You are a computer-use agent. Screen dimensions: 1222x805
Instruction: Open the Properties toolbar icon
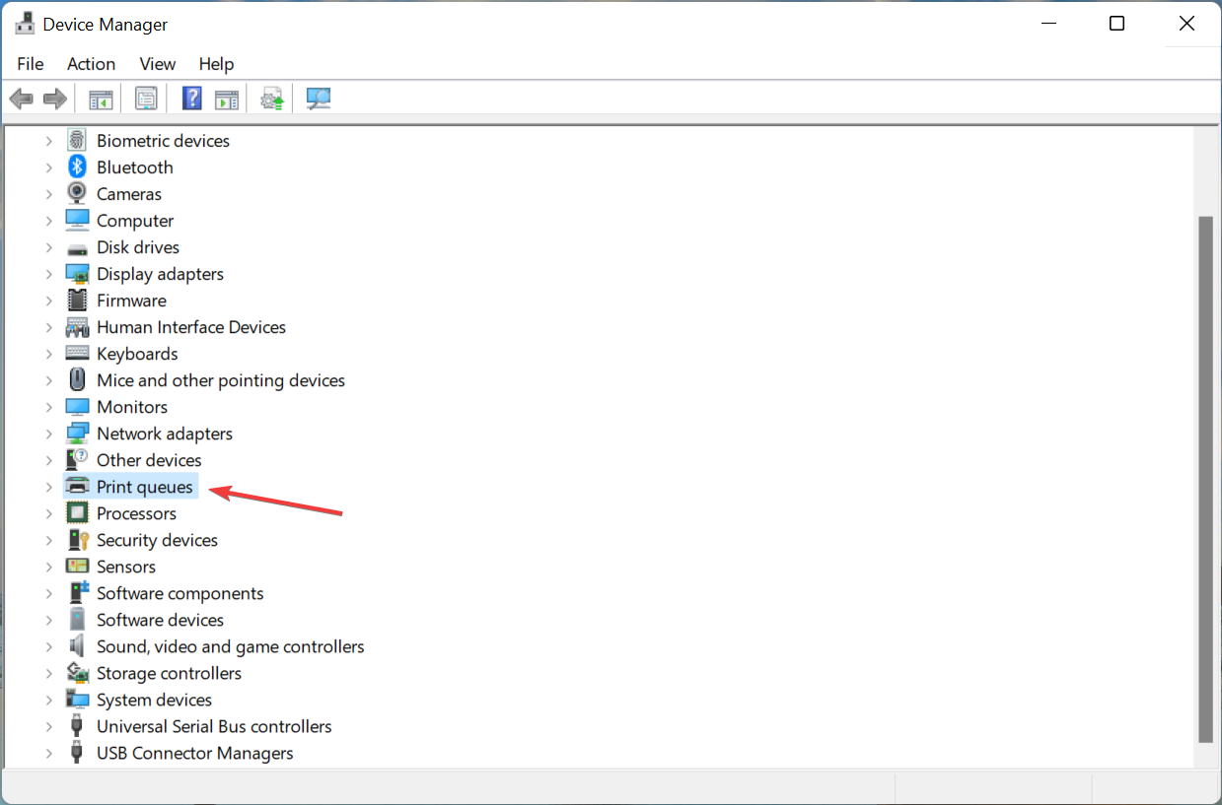pos(146,99)
